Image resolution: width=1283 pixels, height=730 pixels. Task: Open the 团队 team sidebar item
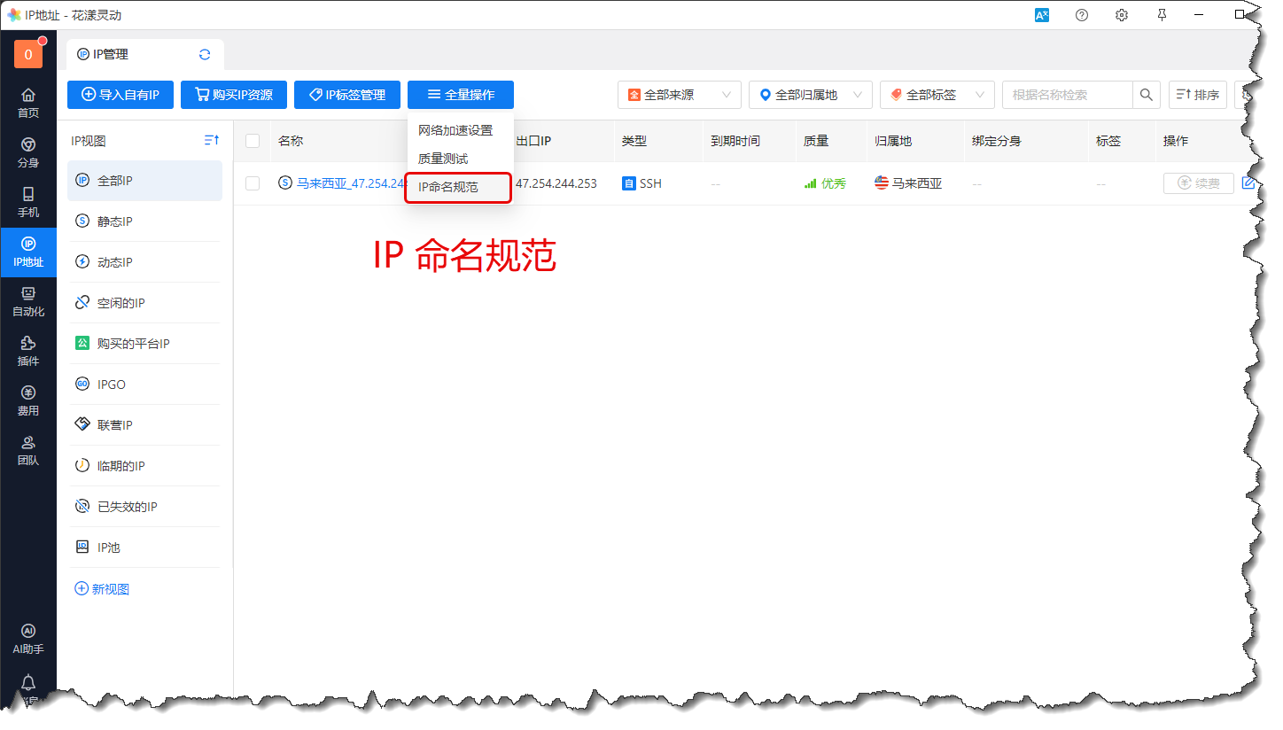click(x=28, y=450)
